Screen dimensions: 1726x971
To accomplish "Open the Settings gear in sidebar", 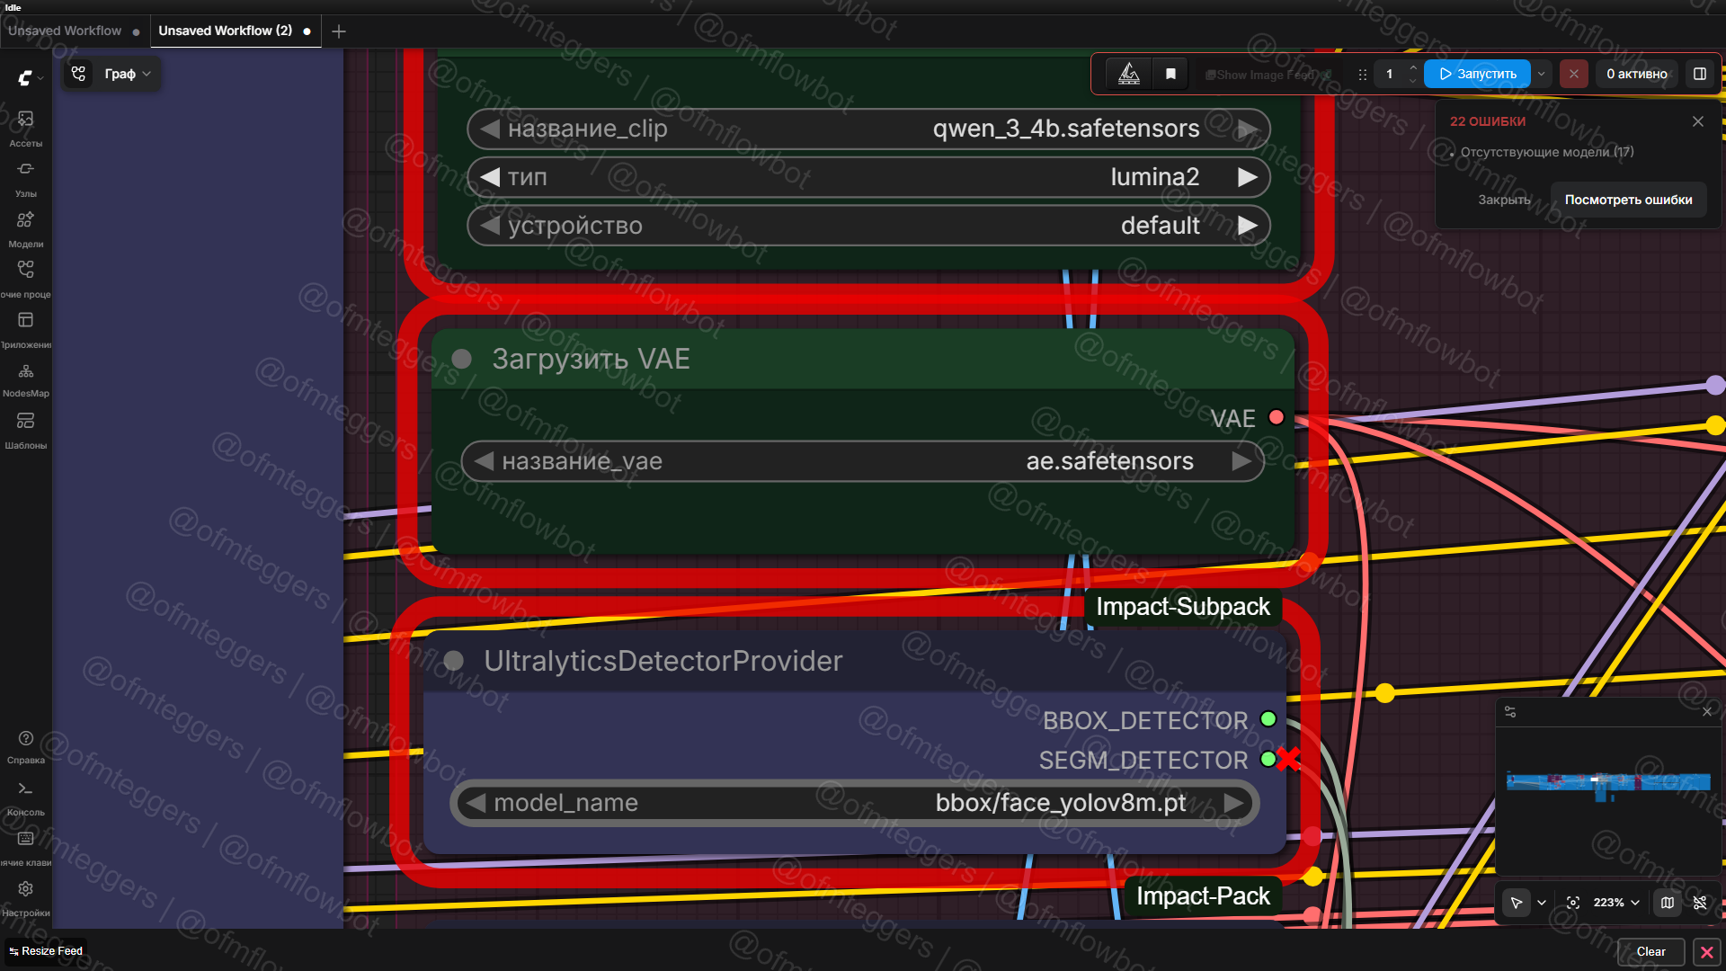I will pos(25,898).
